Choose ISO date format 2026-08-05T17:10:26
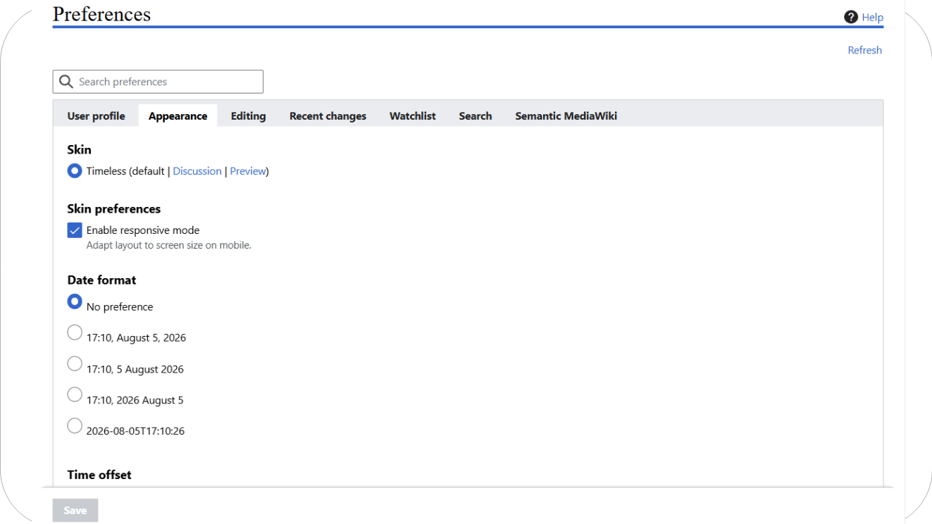The width and height of the screenshot is (932, 524). click(x=75, y=425)
